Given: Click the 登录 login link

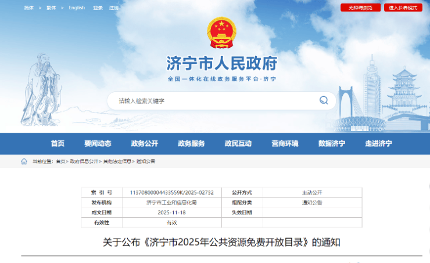Looking at the screenshot, I should point(98,8).
